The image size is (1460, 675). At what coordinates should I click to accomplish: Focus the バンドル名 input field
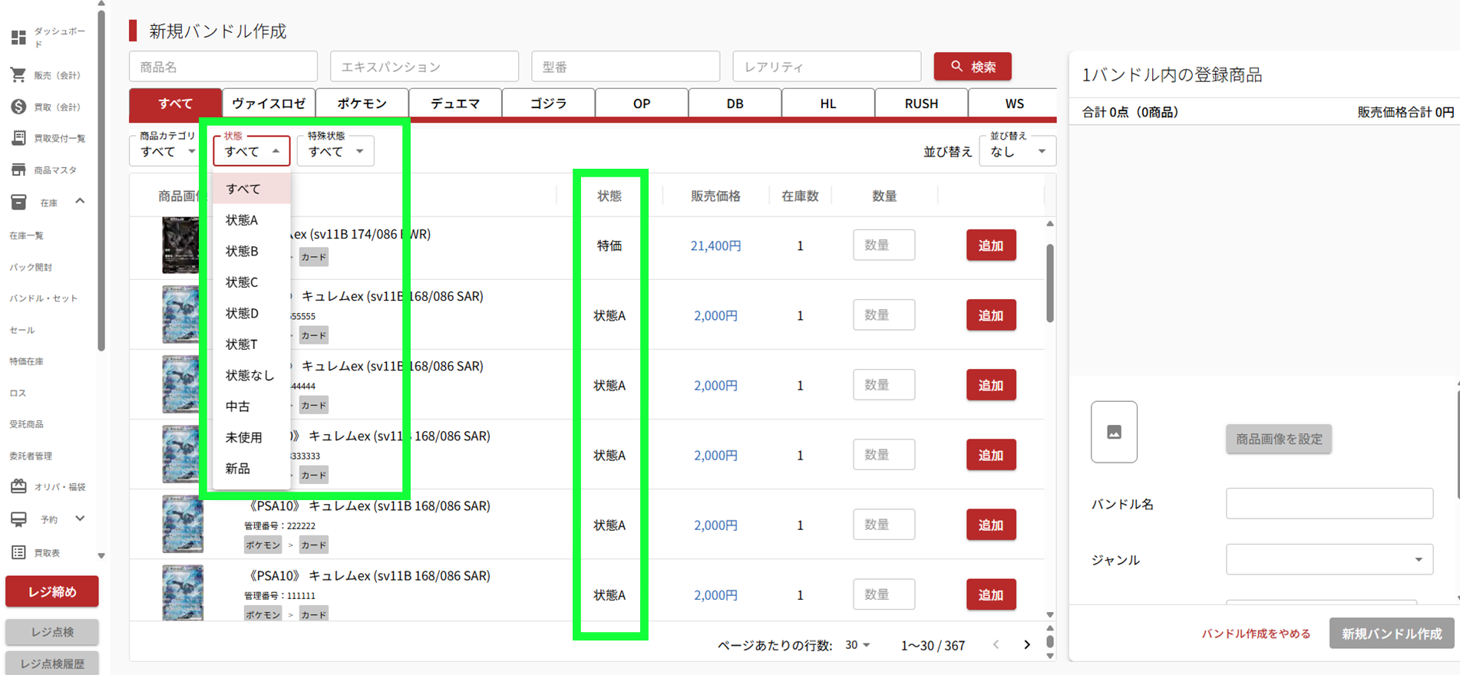1329,503
